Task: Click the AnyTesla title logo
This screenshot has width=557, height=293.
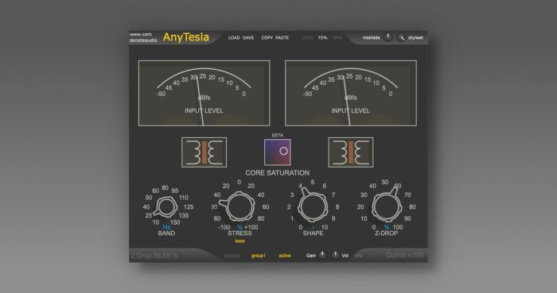Action: pyautogui.click(x=185, y=37)
